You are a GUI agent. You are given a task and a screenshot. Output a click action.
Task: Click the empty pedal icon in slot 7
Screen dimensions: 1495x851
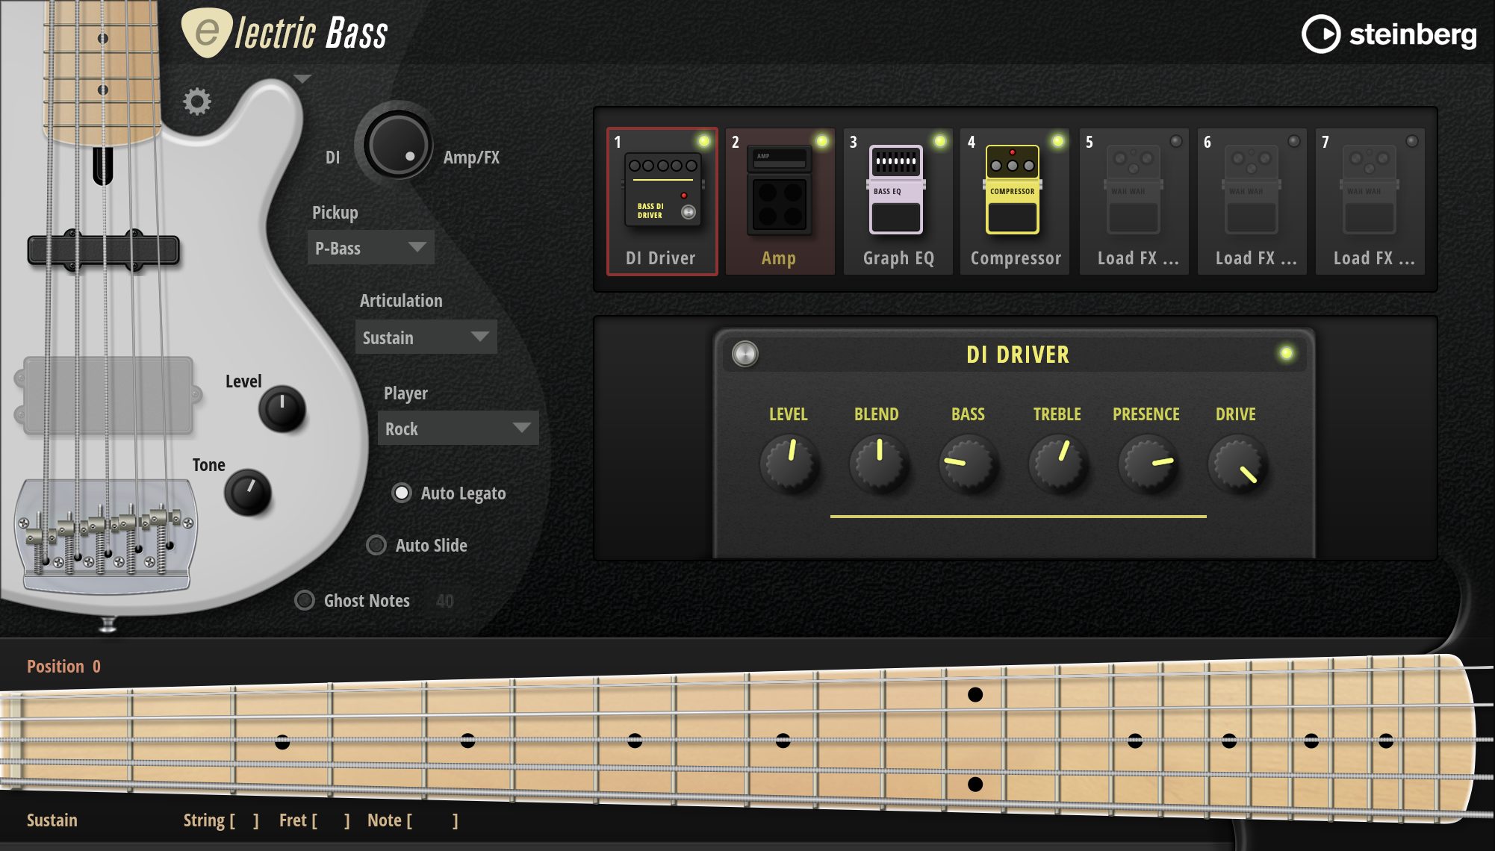coord(1369,190)
